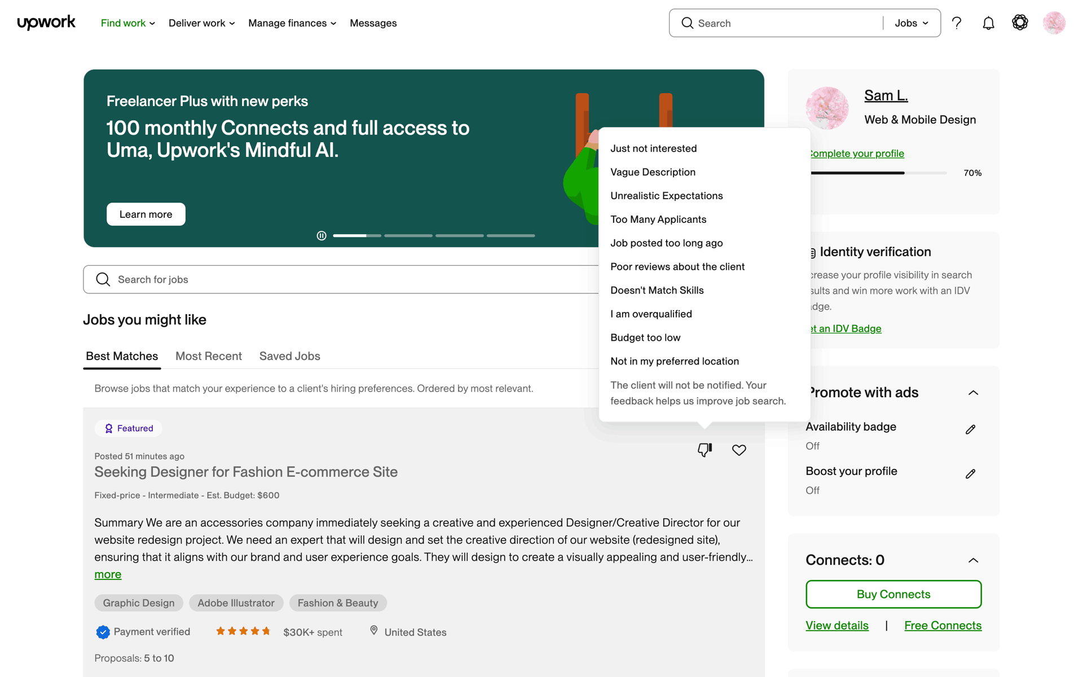Open the Sam L. profile name link
This screenshot has width=1083, height=677.
pos(886,95)
